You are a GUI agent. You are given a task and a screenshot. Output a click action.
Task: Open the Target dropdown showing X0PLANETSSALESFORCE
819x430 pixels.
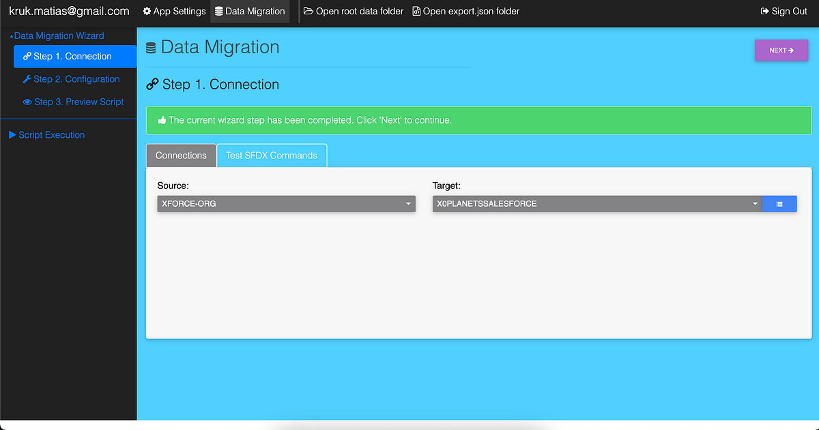(594, 203)
